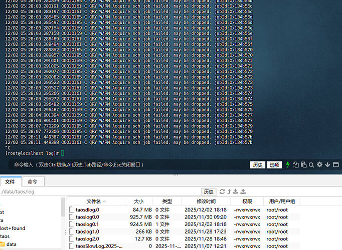Open the 选项 options dropdown
Screen dimensions: 342x250
pos(274,164)
